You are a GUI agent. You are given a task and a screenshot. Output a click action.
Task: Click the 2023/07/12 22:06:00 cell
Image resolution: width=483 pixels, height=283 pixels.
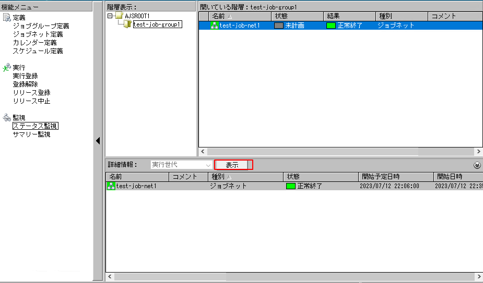coord(390,186)
